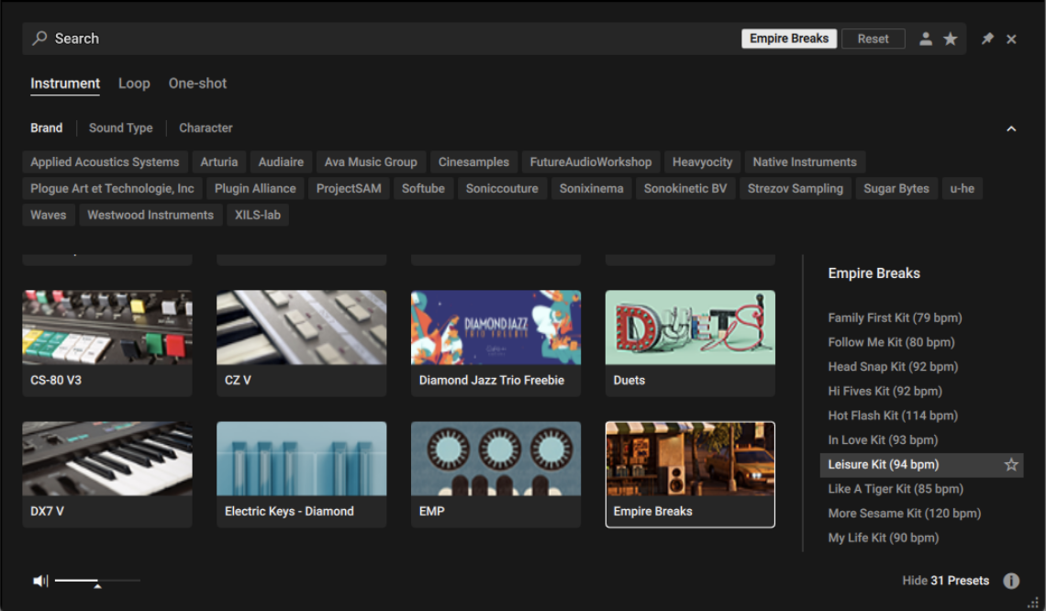The height and width of the screenshot is (611, 1046).
Task: Pin the browser panel with pin icon
Action: pyautogui.click(x=987, y=39)
